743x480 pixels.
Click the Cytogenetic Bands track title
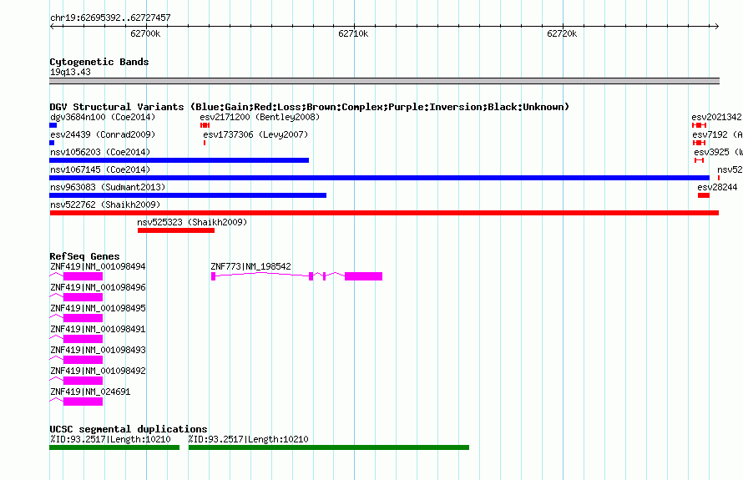(99, 62)
